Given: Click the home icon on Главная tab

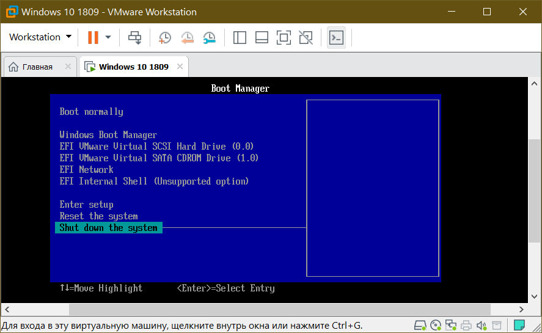Looking at the screenshot, I should point(13,67).
